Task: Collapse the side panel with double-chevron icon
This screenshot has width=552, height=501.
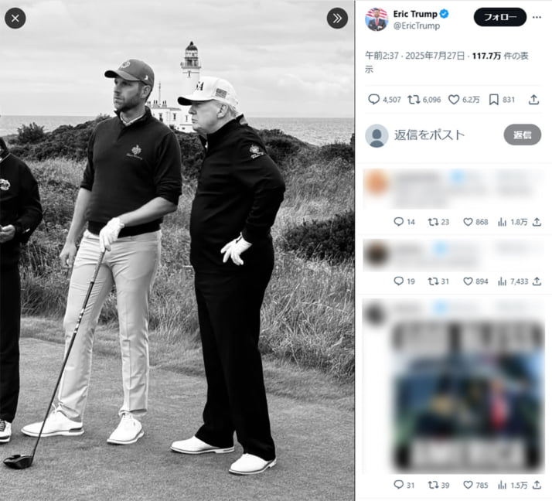Action: (x=337, y=18)
